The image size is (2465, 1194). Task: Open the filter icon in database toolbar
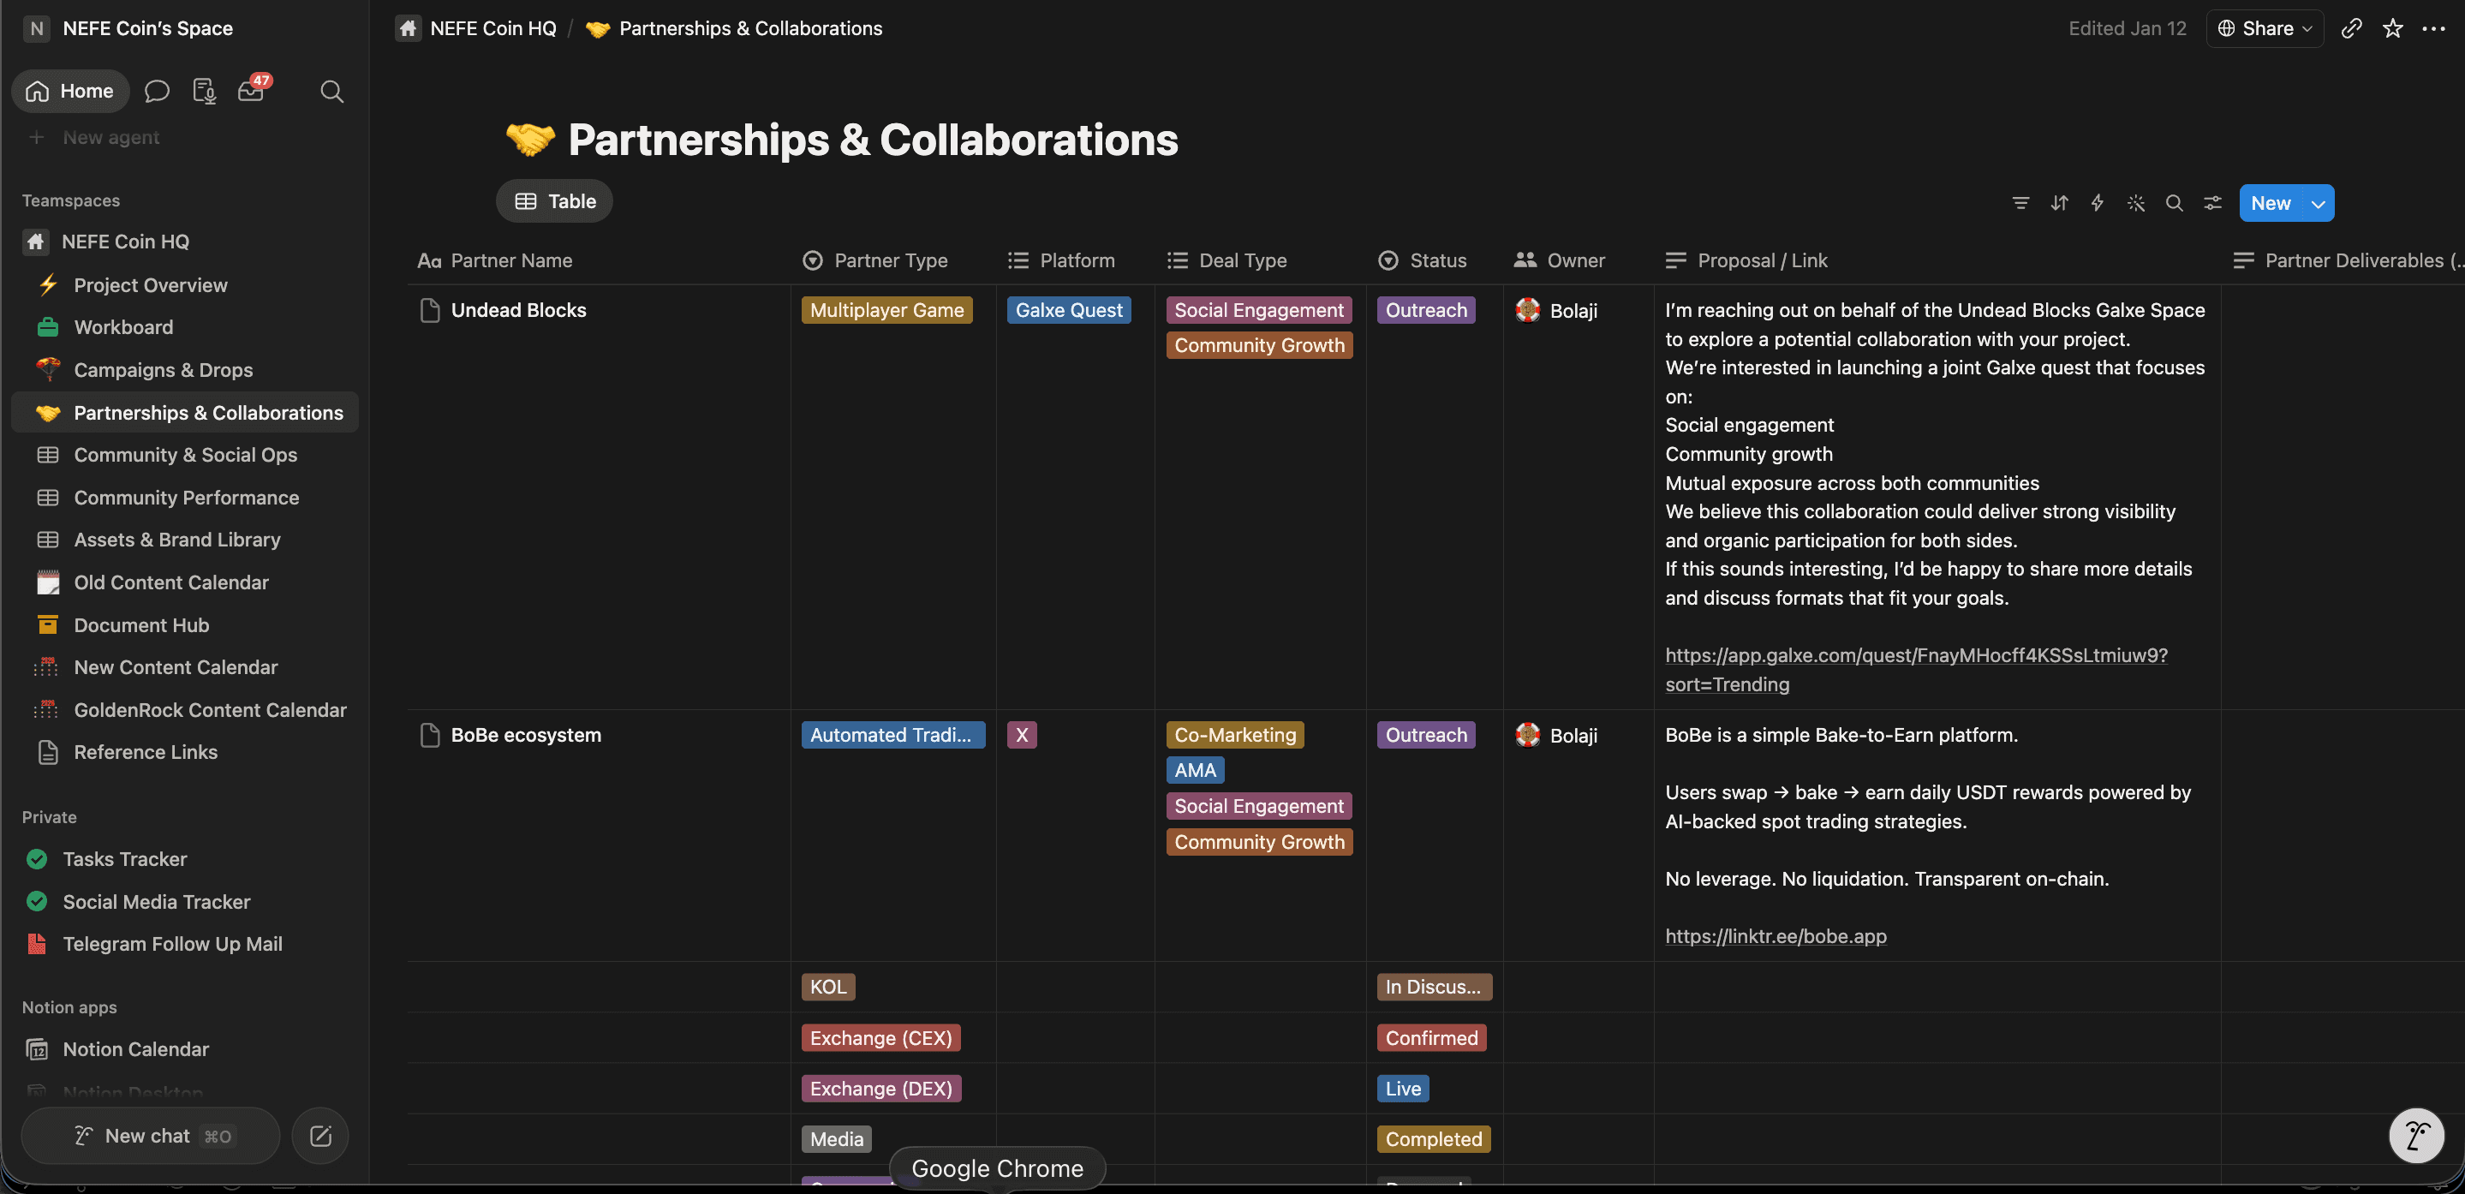2020,203
